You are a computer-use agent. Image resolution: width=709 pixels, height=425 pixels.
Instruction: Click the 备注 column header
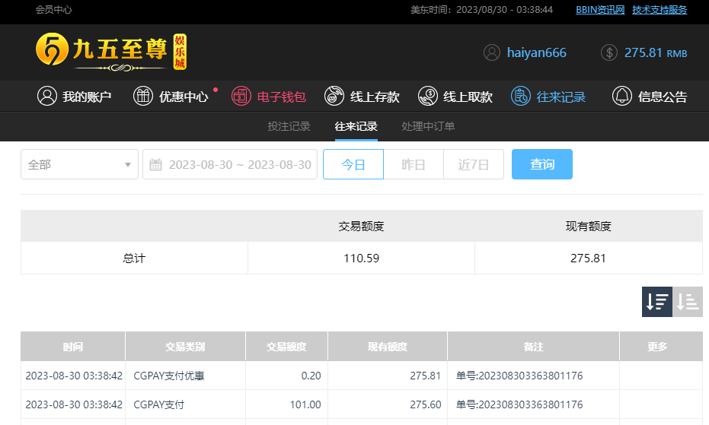[x=533, y=347]
